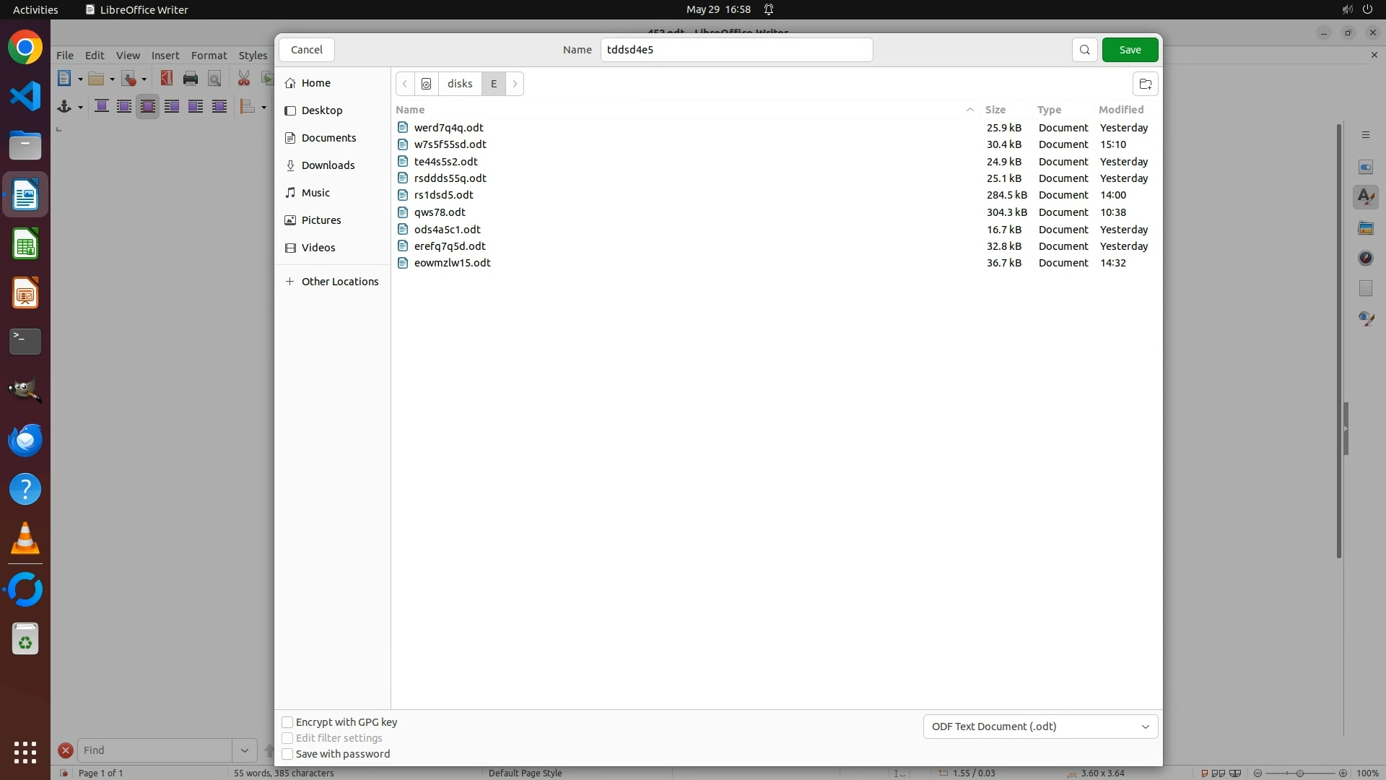The height and width of the screenshot is (780, 1386).
Task: Launch LibreOffice Calc from the dock
Action: 25,245
